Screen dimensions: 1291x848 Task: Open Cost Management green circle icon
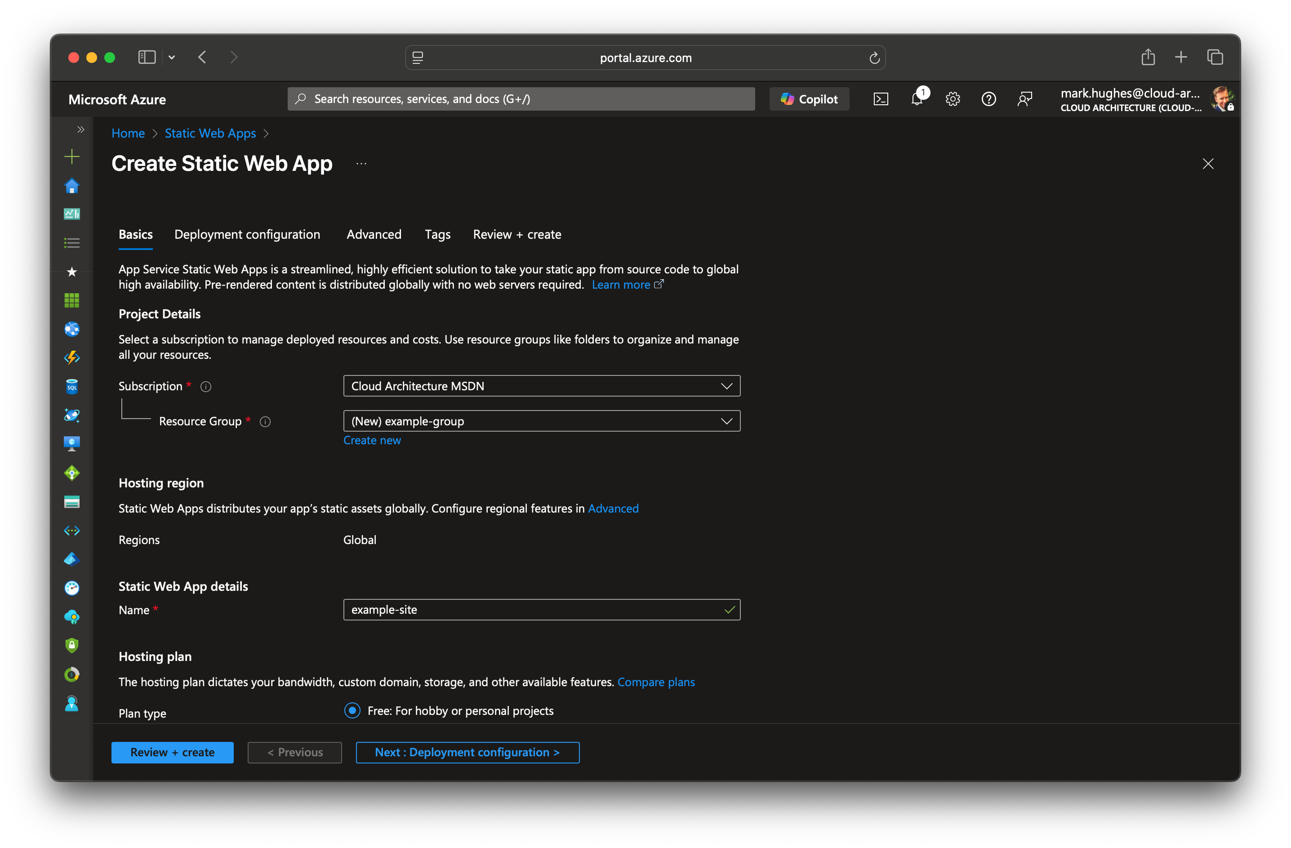[x=71, y=674]
